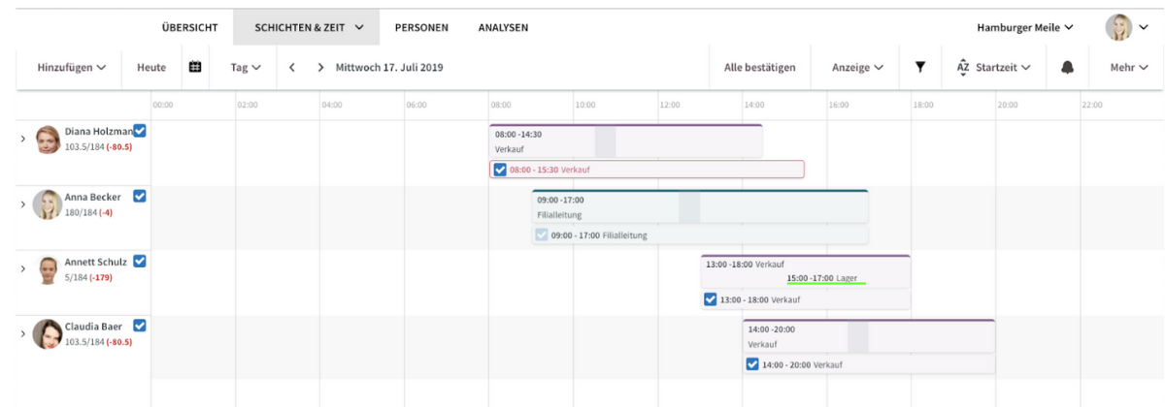Click the user profile avatar at top right
The height and width of the screenshot is (407, 1165).
(1118, 27)
